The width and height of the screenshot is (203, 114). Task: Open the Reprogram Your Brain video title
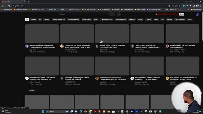point(77,79)
